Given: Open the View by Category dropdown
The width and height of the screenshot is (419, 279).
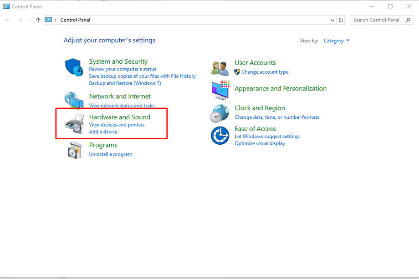Looking at the screenshot, I should click(x=336, y=41).
